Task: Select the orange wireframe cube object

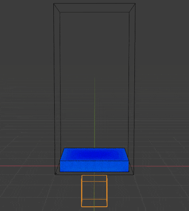Action: click(x=94, y=191)
